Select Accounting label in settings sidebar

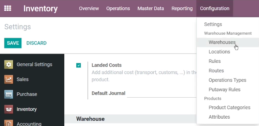[29, 124]
